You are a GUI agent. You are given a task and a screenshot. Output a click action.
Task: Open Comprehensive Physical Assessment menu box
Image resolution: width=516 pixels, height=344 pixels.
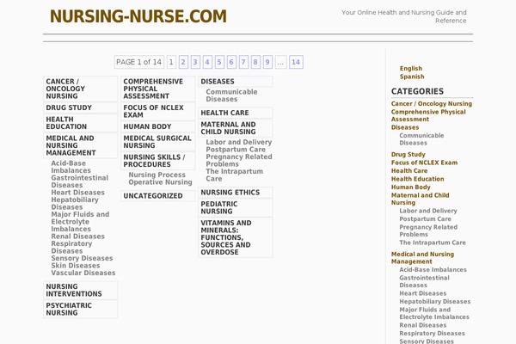[158, 89]
